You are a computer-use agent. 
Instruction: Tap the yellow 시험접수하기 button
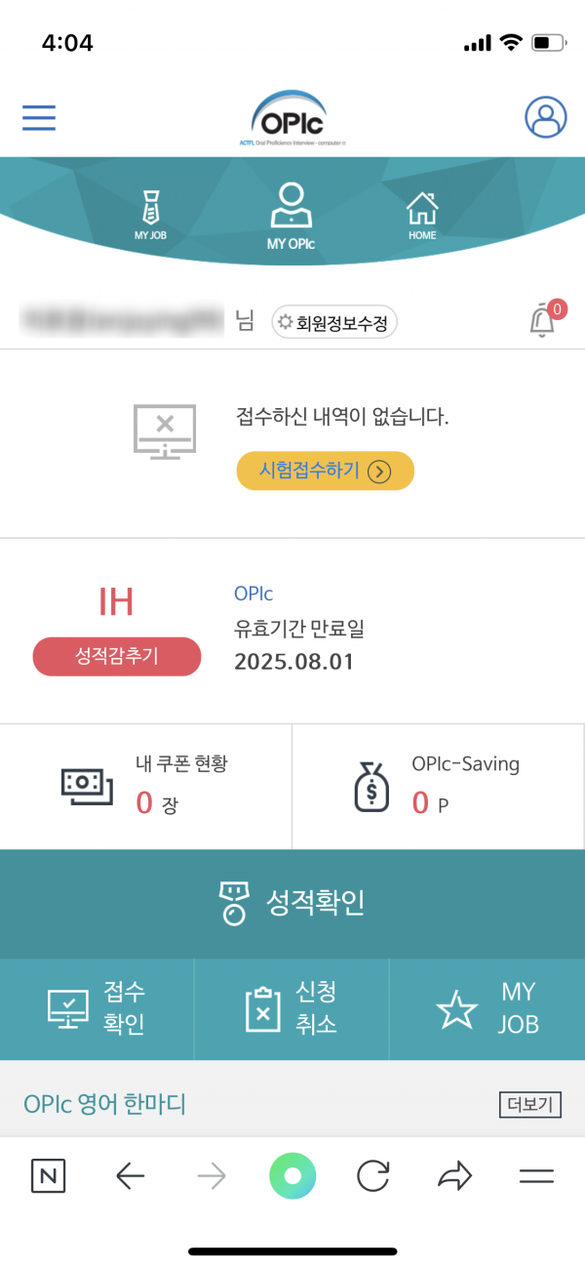pyautogui.click(x=325, y=470)
